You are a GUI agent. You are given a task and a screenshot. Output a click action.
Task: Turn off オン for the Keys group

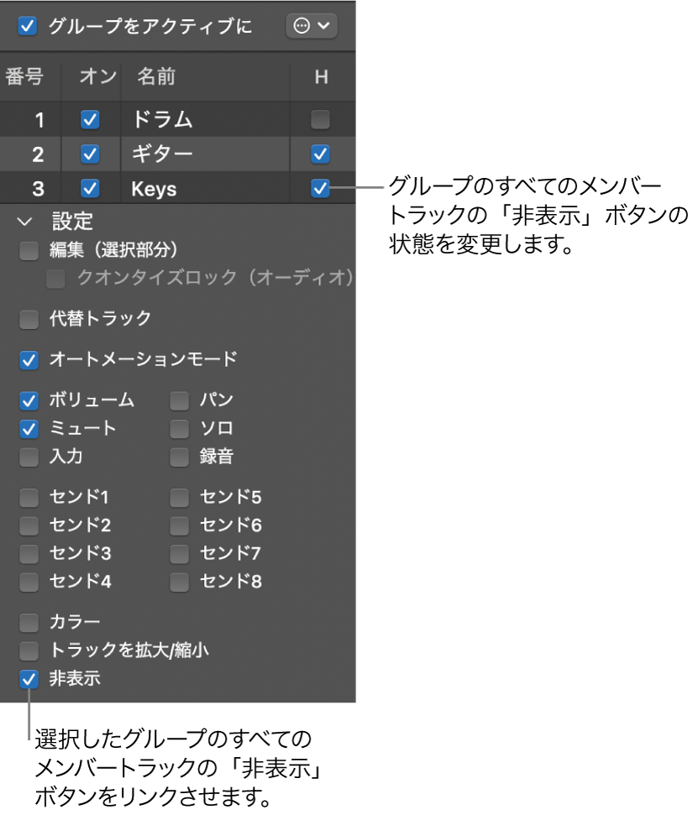[x=91, y=188]
